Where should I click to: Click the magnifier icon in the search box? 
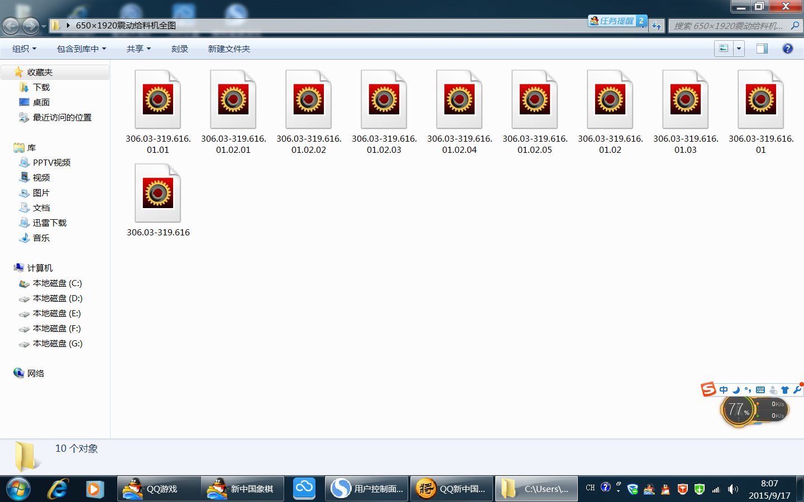pos(795,26)
